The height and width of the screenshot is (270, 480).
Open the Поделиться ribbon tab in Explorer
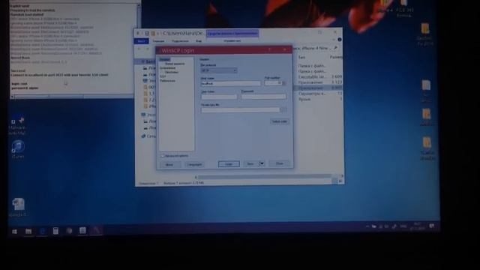pos(180,41)
